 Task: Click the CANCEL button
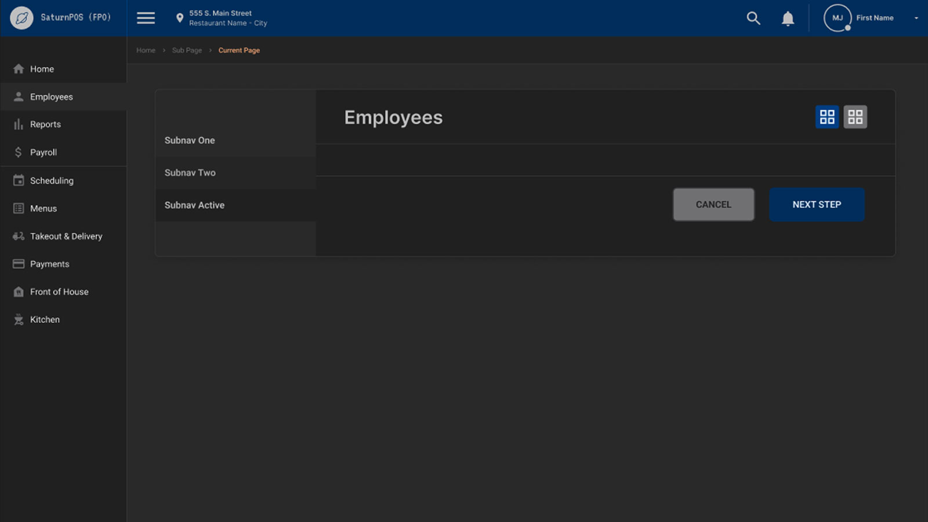point(713,204)
